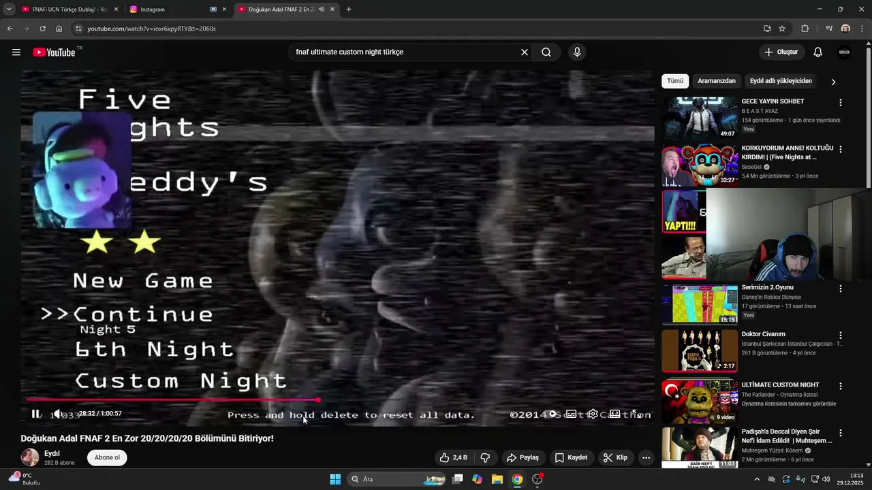Screen dimensions: 872x490
Task: Open options for KORKUYORUM ANNE video
Action: coord(840,149)
